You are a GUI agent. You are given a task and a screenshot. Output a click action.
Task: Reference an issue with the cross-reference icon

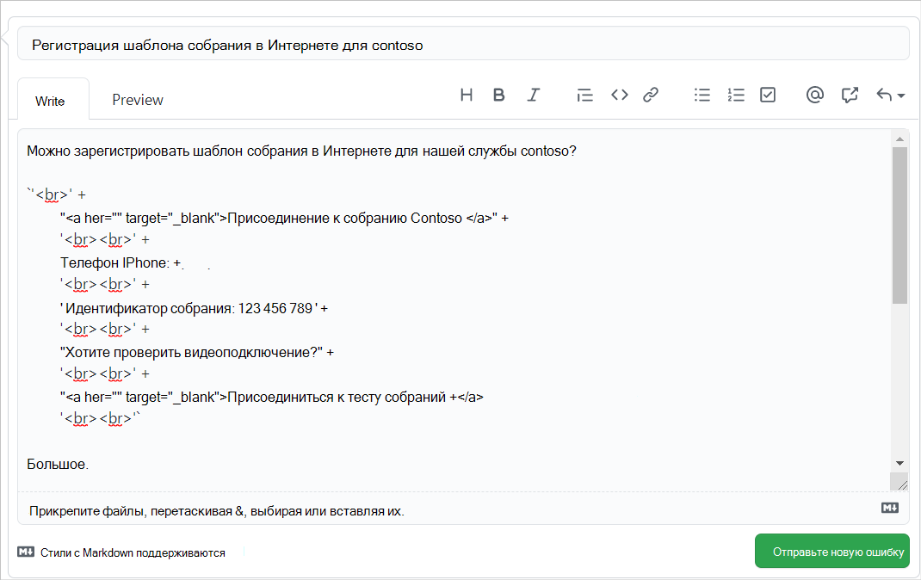pos(850,95)
